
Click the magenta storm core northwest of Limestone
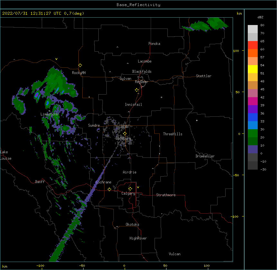tap(36, 95)
